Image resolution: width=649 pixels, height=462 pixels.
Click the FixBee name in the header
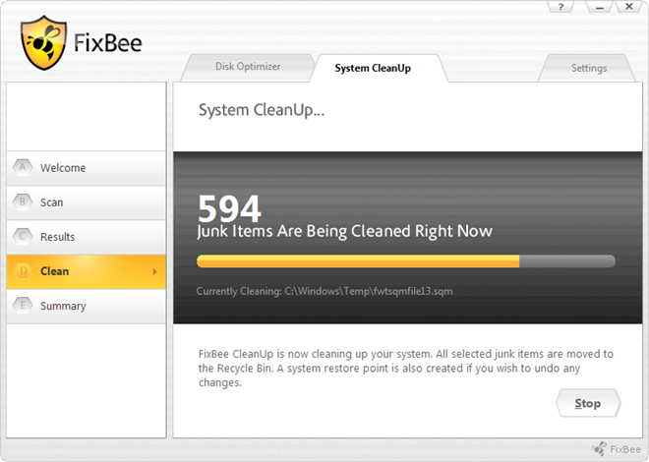tap(108, 43)
